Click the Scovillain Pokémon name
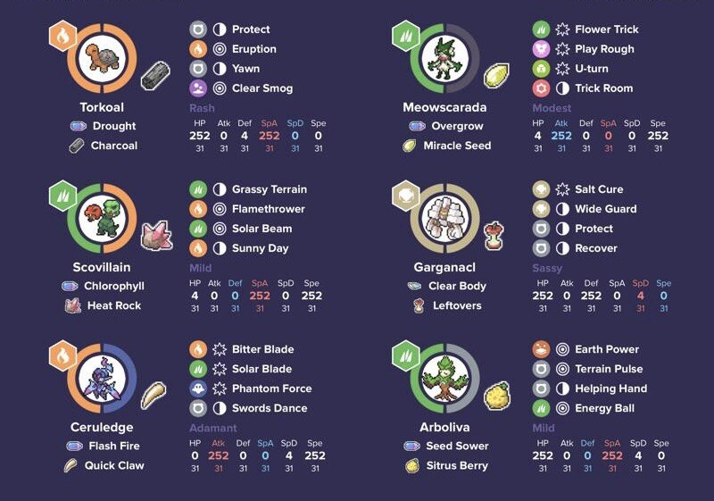The width and height of the screenshot is (714, 501). tap(102, 267)
